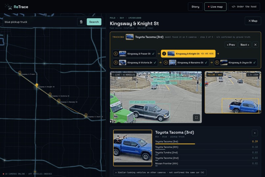
Task: Click map marker 5 Kingsway & Joyce St
Action: click(86, 115)
